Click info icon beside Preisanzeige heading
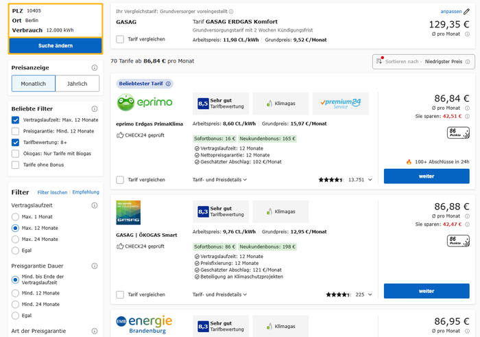This screenshot has width=480, height=337. 95,68
